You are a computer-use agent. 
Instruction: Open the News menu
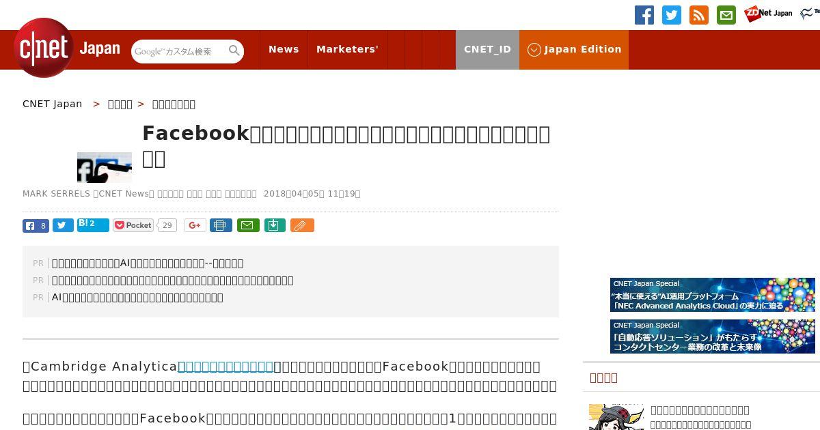coord(284,49)
